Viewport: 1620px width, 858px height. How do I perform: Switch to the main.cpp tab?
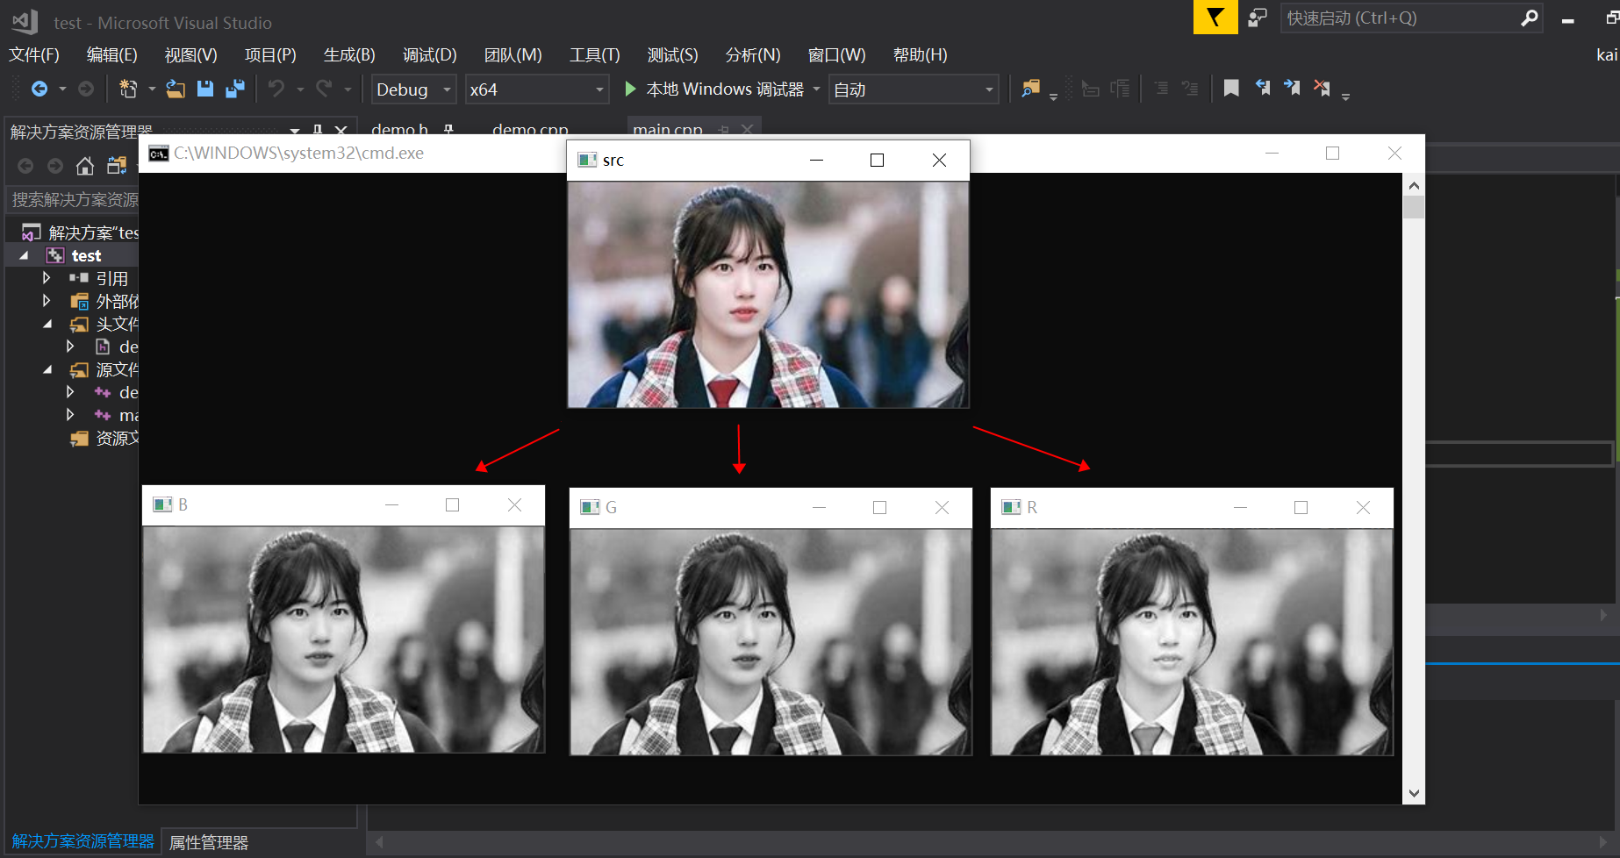coord(667,130)
